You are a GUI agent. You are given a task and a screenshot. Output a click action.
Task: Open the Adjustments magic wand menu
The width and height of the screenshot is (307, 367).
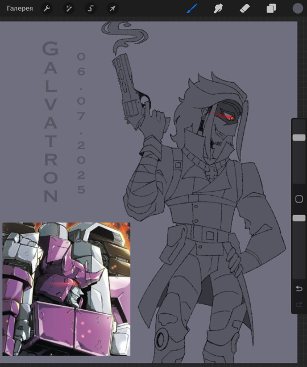coord(69,9)
